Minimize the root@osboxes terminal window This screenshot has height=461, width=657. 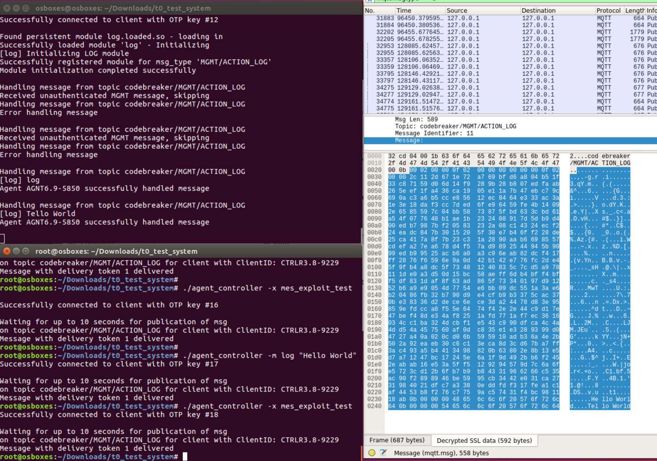(16, 251)
